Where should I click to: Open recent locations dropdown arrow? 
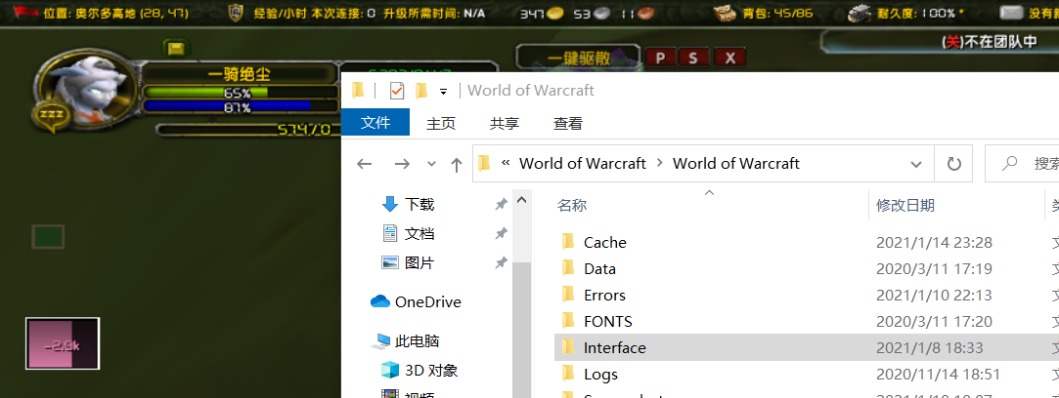point(430,164)
